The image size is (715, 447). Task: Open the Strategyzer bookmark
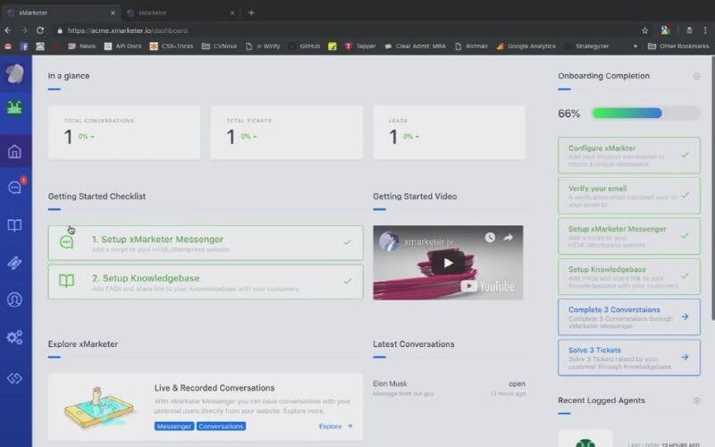pos(587,46)
